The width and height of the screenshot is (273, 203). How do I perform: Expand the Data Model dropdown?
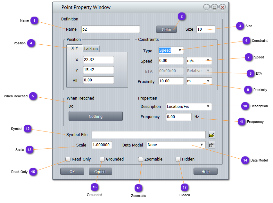[x=176, y=145]
